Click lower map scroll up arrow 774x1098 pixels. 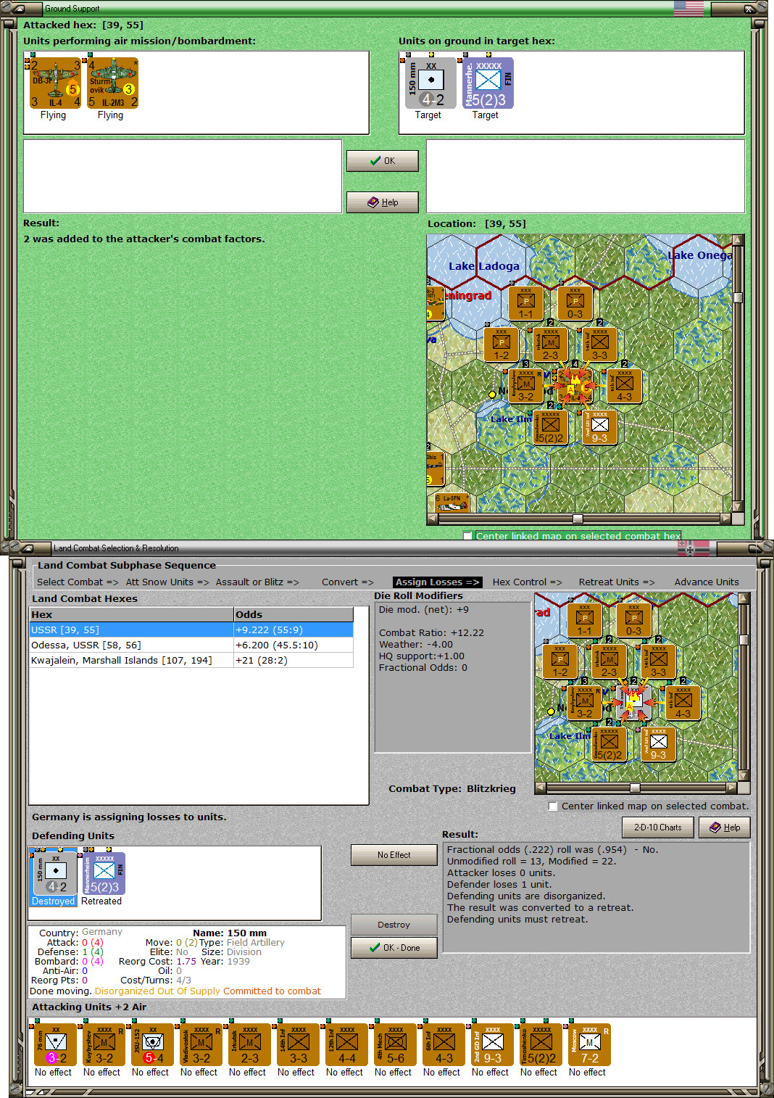tap(744, 598)
